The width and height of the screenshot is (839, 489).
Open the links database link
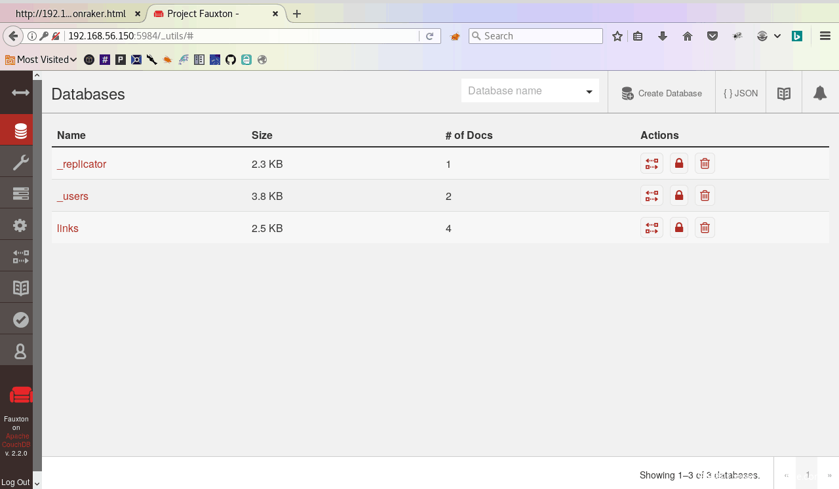pyautogui.click(x=68, y=229)
